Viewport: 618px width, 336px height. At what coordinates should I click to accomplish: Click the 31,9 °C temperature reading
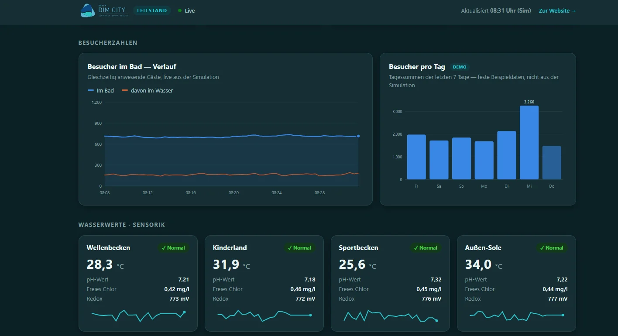pos(231,264)
